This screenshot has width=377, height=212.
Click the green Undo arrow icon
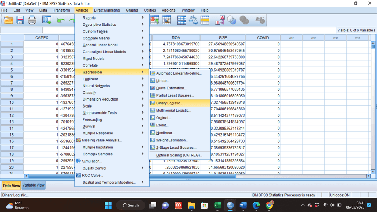tap(61, 21)
